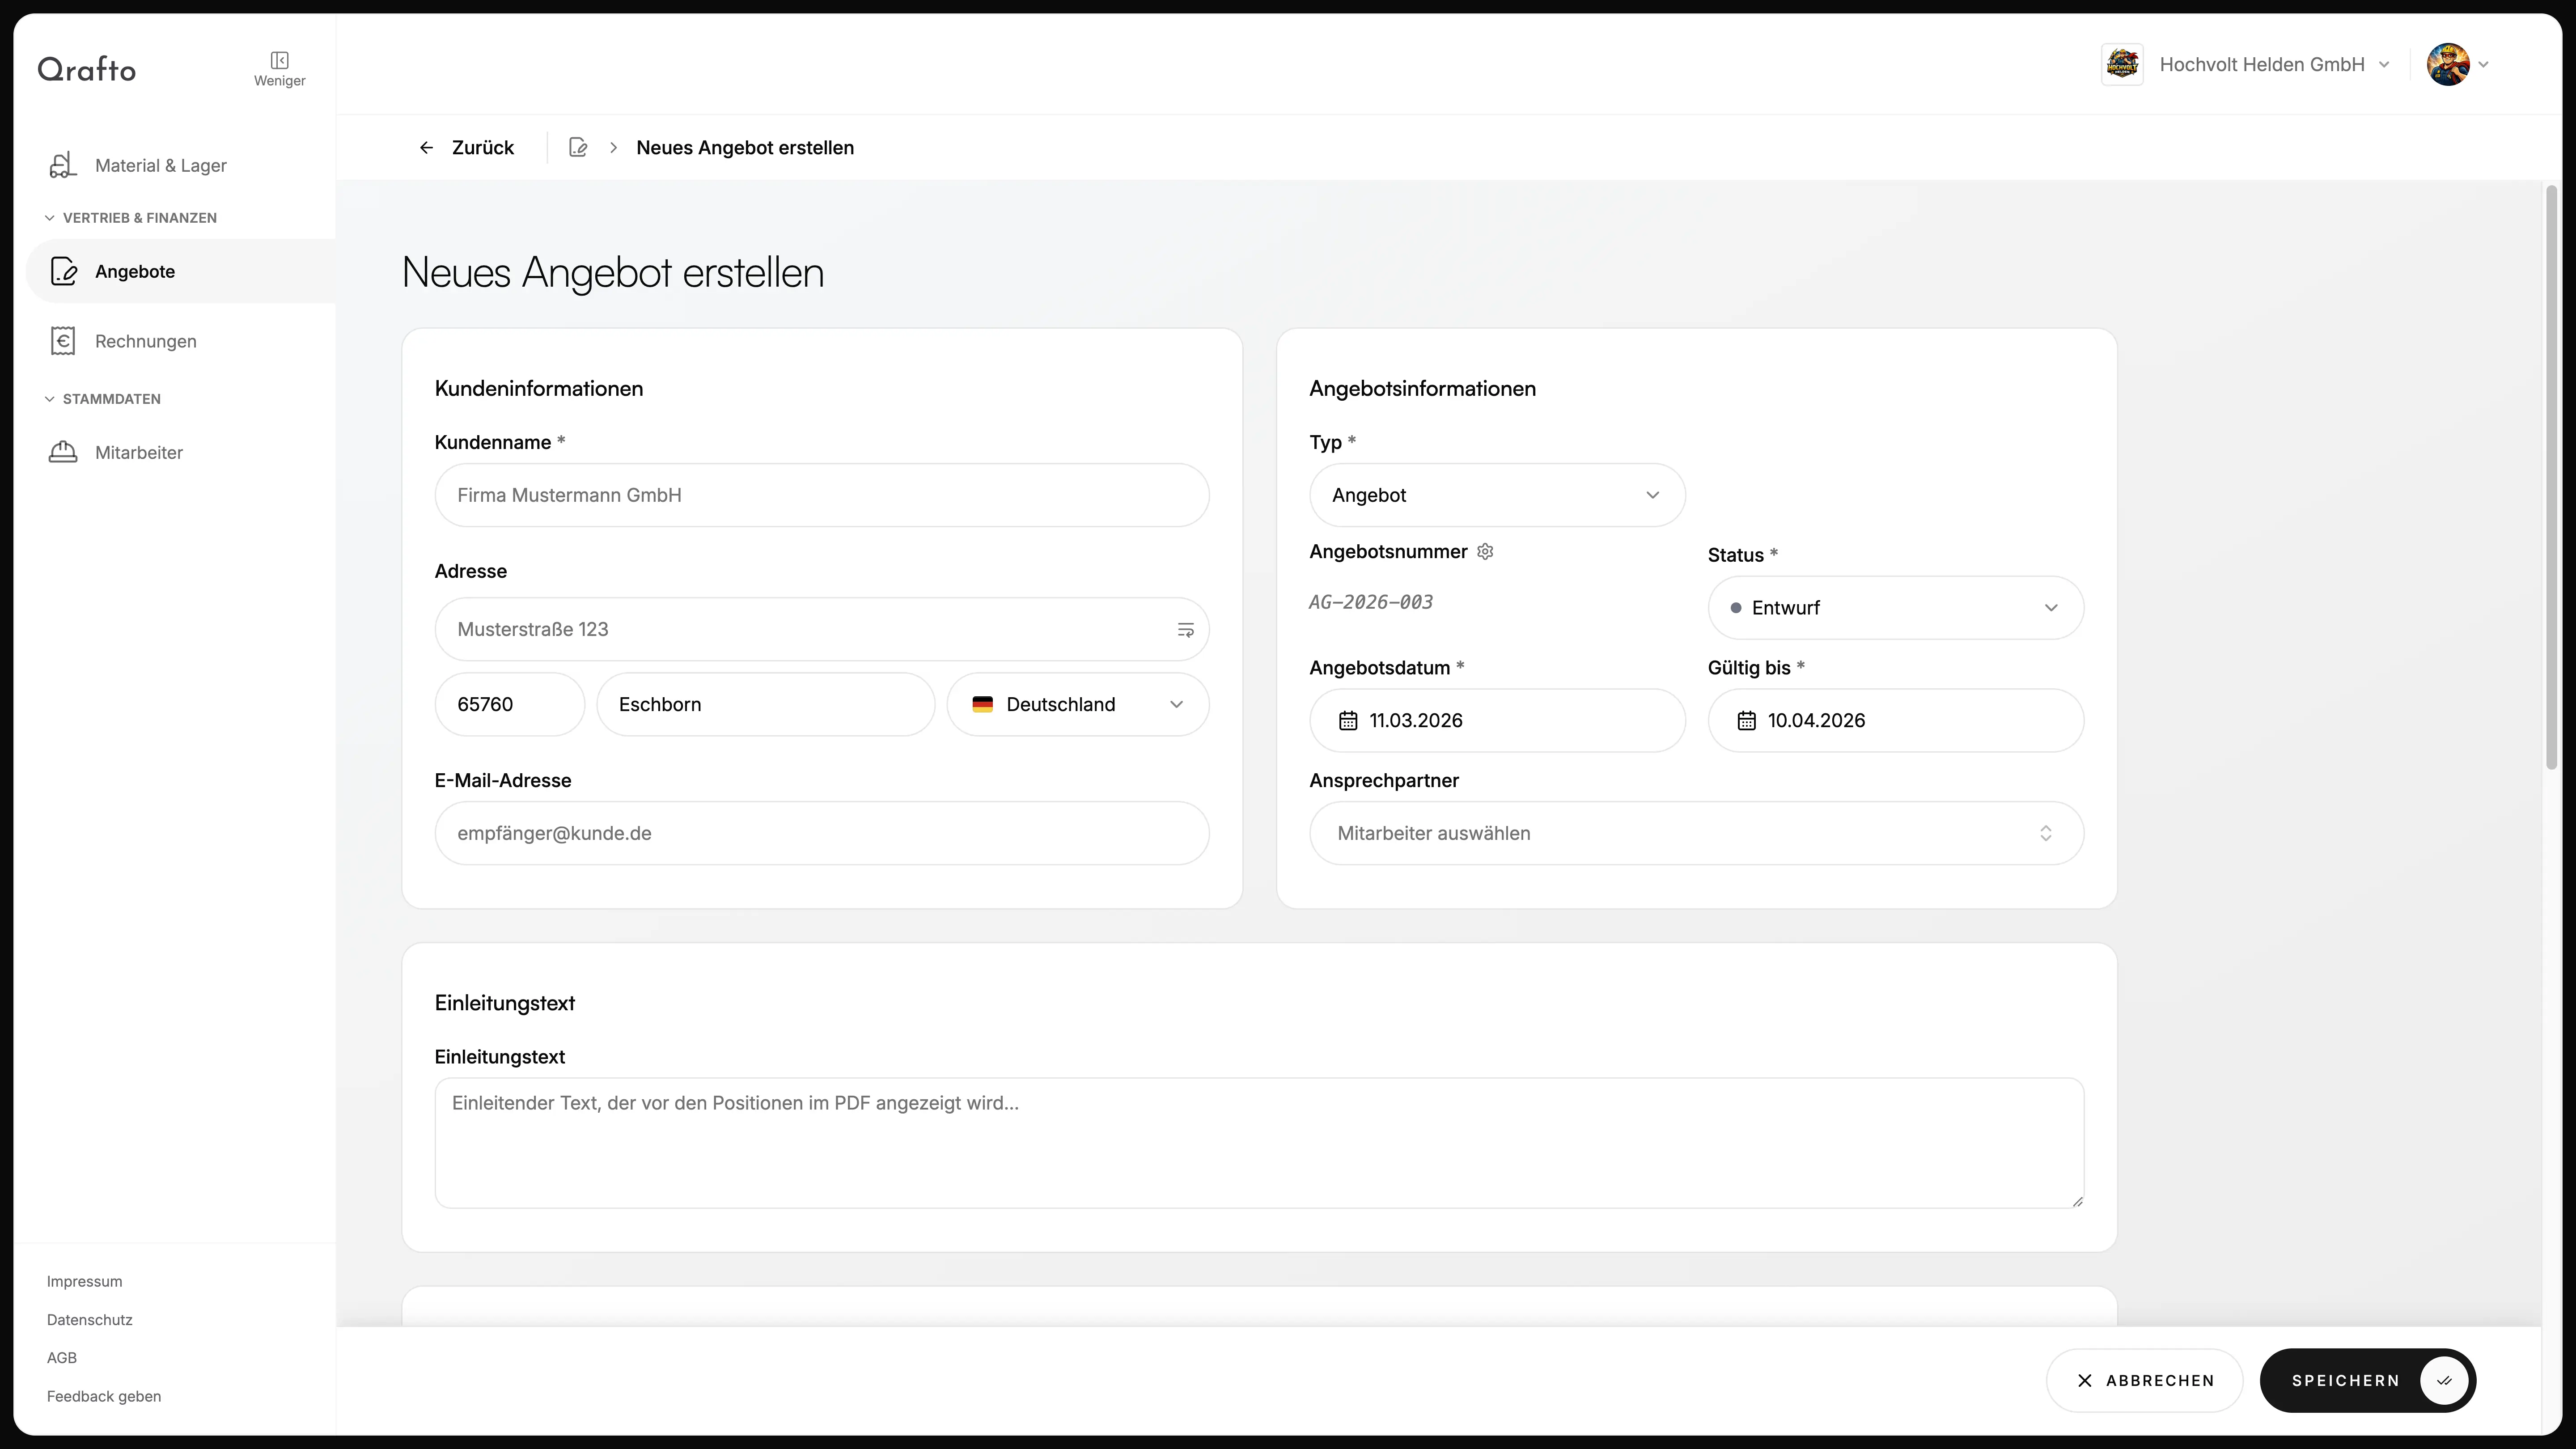Open the Ansprechpartner Mitarbeiter auswählen selector
Screen dimensions: 2576x1449
(1695, 834)
